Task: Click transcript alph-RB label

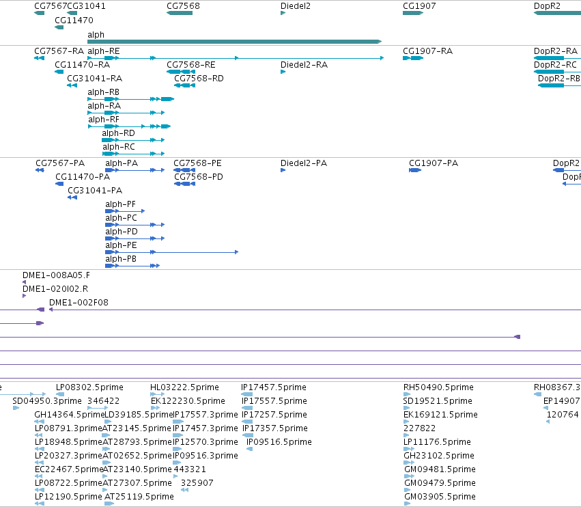Action: [103, 92]
